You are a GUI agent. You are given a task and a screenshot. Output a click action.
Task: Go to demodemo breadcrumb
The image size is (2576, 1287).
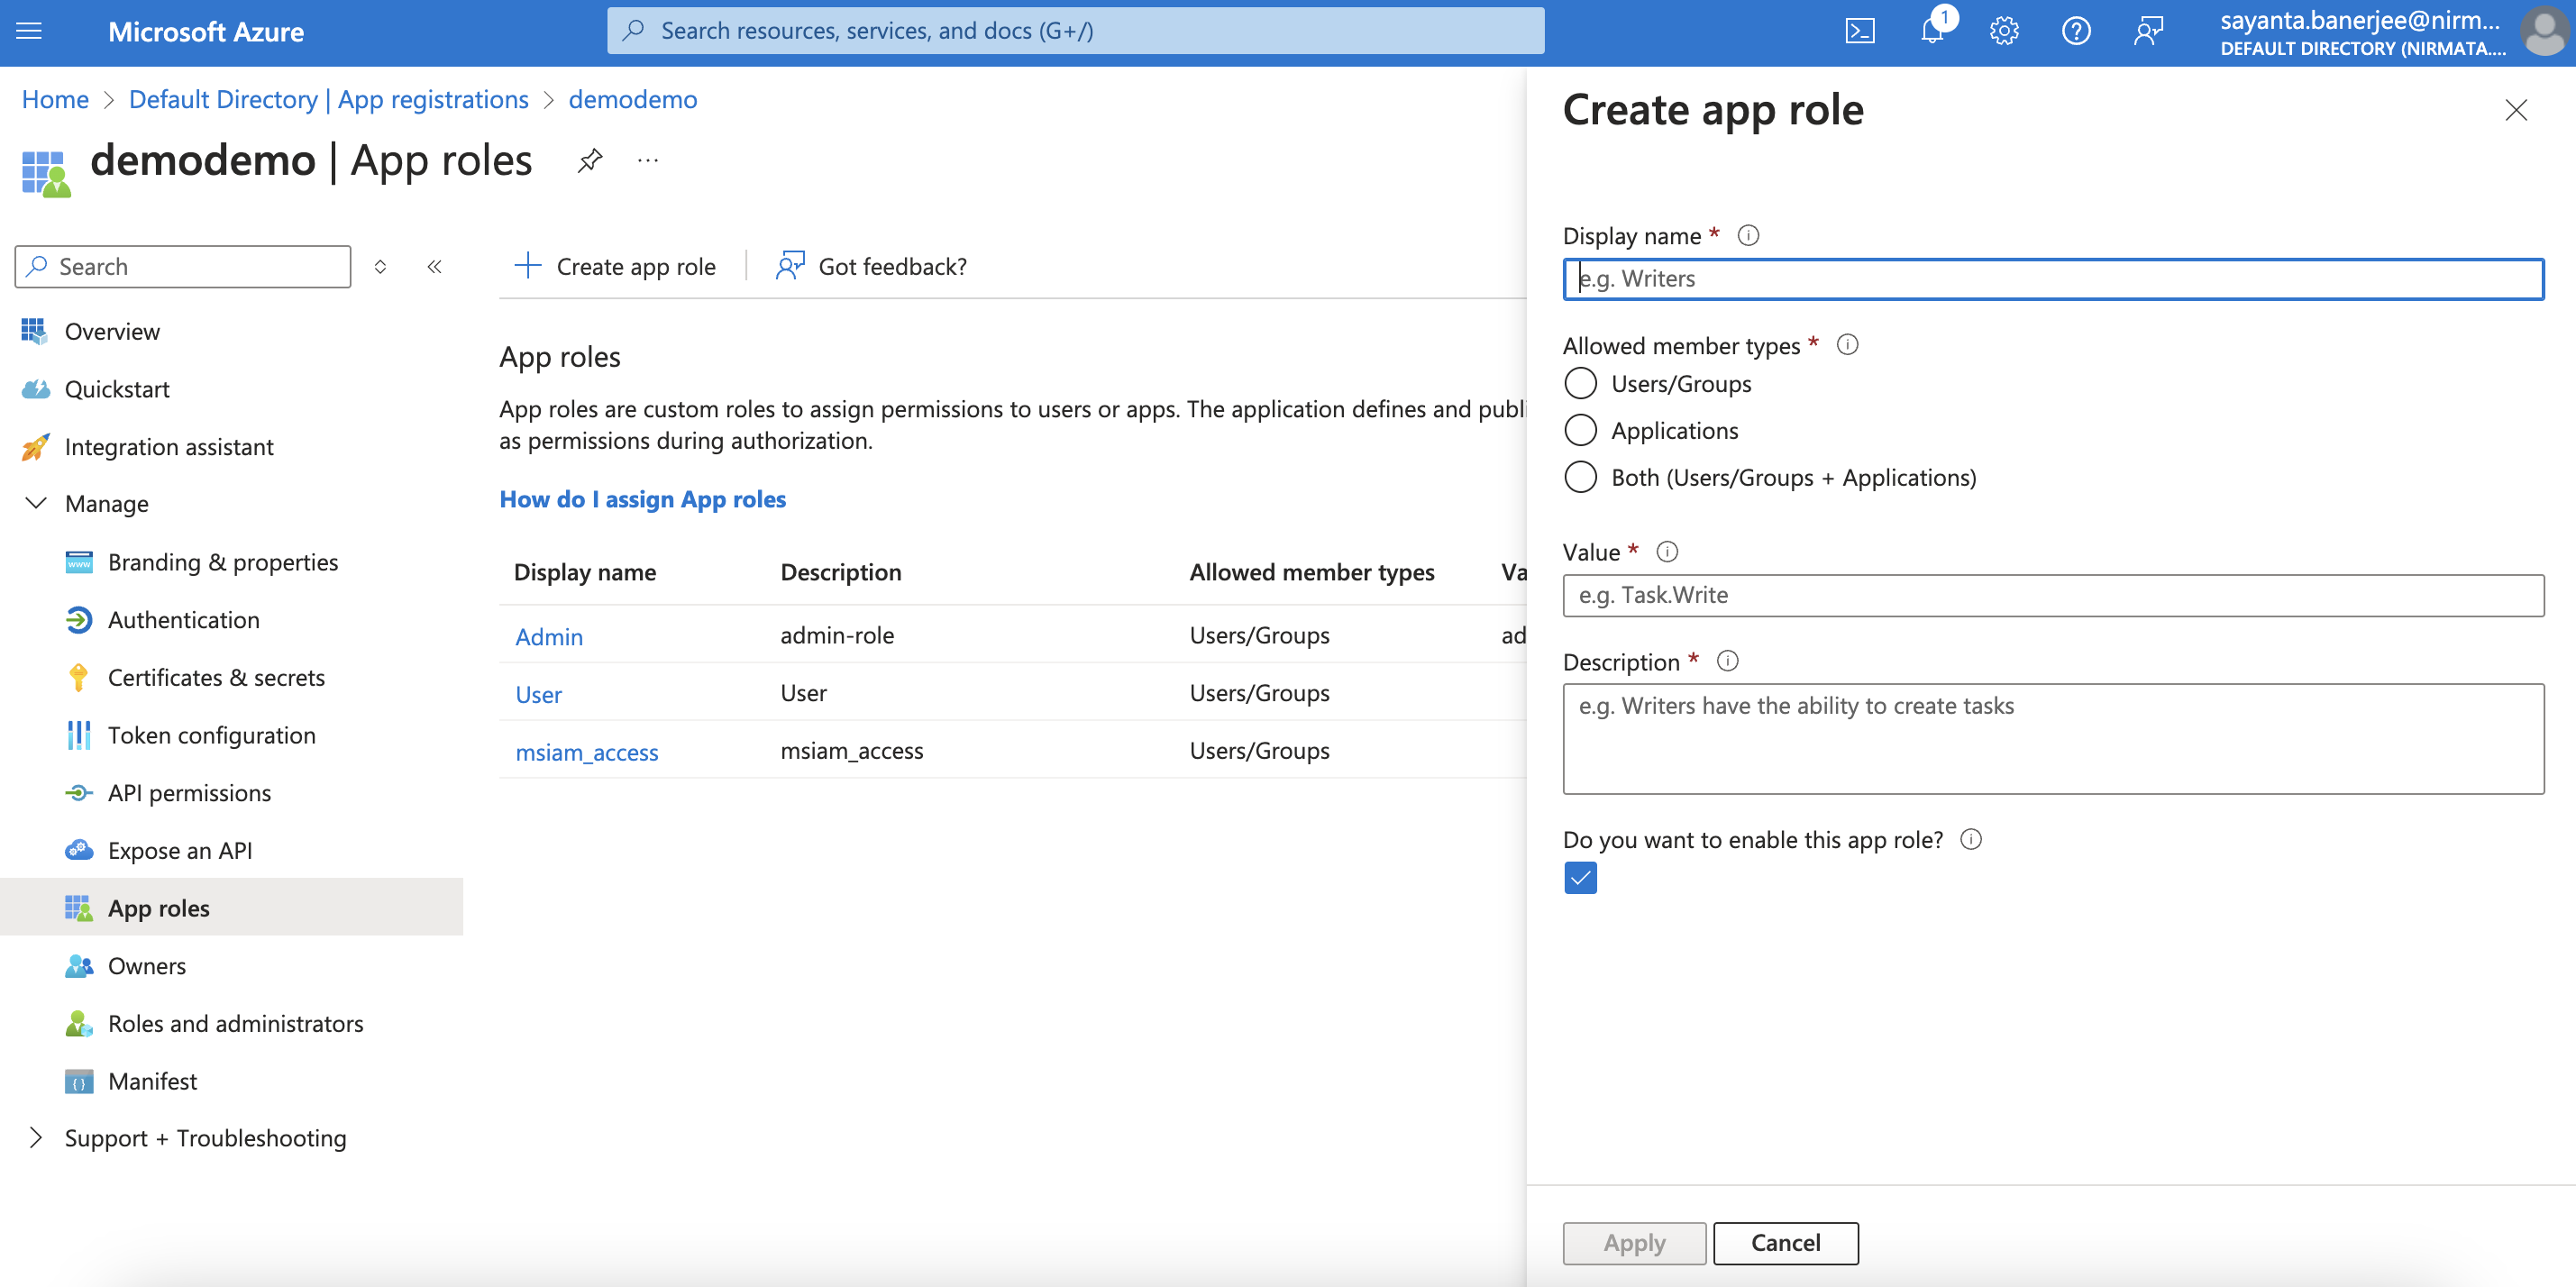tap(632, 99)
